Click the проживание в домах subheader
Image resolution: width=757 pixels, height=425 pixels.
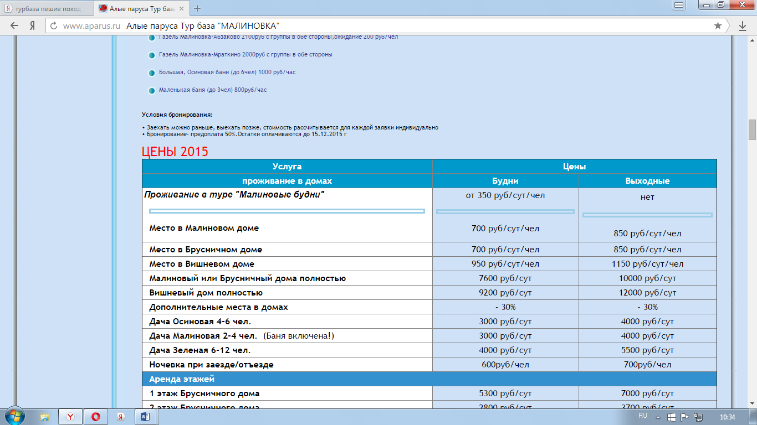[287, 181]
